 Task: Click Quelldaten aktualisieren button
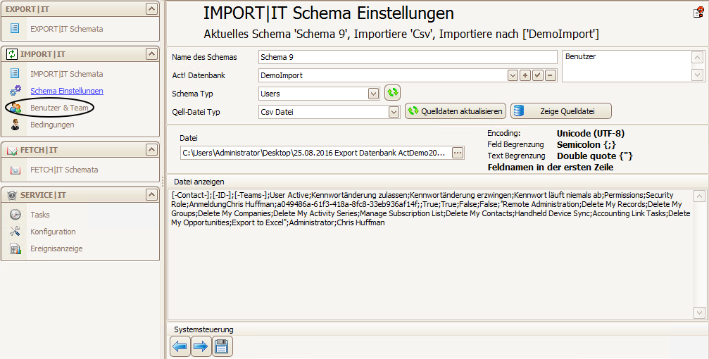pos(455,111)
